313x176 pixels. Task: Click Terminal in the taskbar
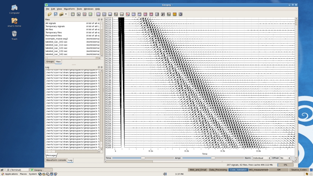pos(17,170)
